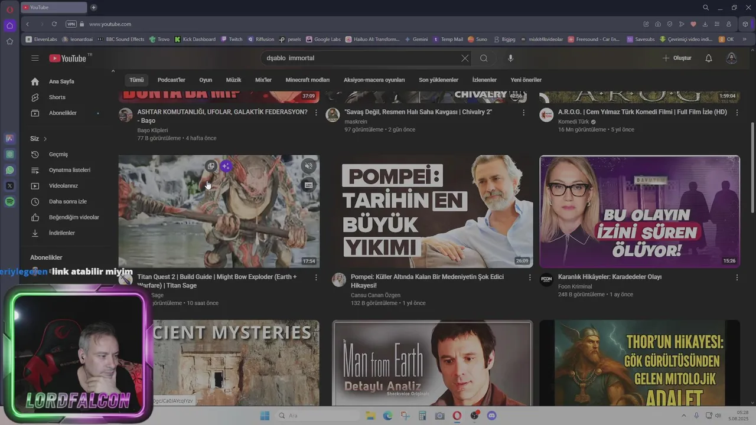This screenshot has height=425, width=756.
Task: Open Discord from the taskbar
Action: pos(492,416)
